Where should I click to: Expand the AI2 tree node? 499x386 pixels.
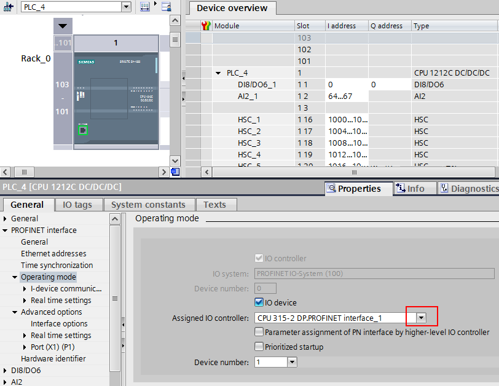coord(5,382)
